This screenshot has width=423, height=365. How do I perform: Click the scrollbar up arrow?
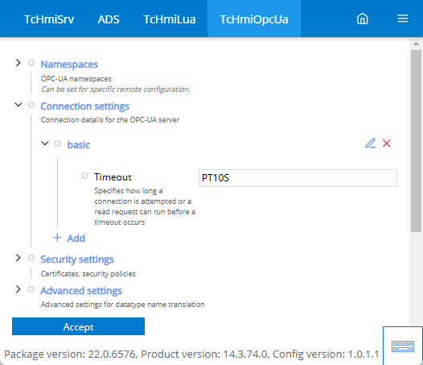416,44
